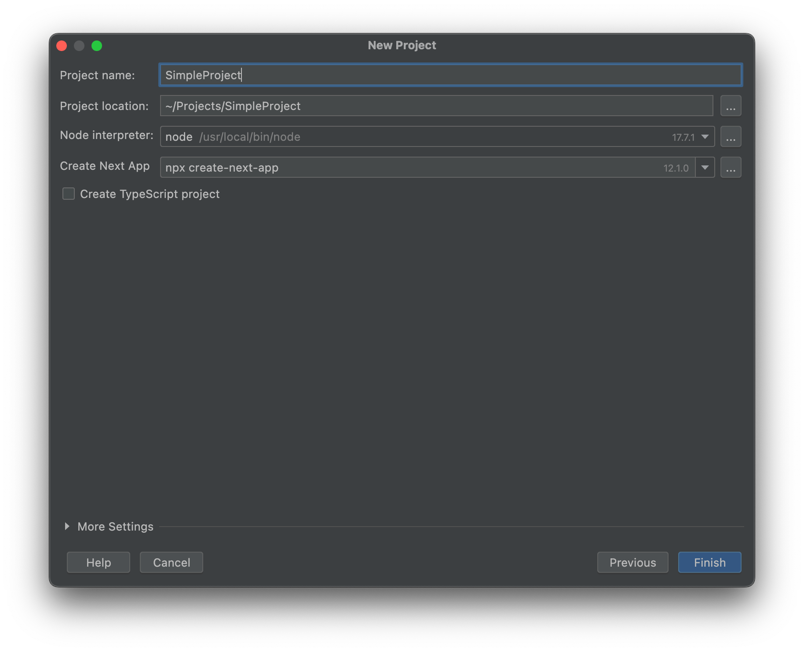Click the green zoom traffic light

pyautogui.click(x=97, y=45)
